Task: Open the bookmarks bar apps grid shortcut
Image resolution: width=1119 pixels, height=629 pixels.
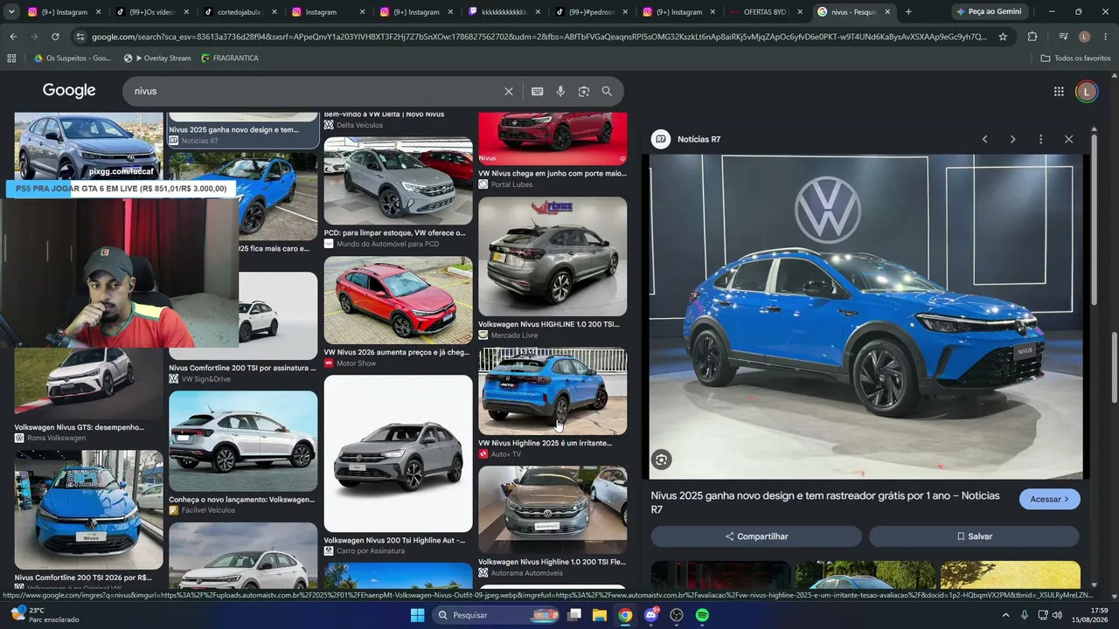Action: coord(11,59)
